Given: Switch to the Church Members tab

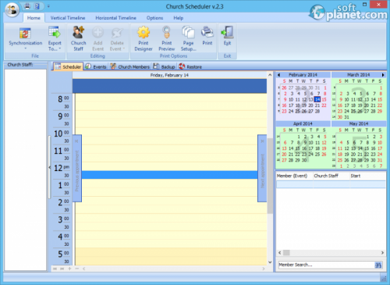Looking at the screenshot, I should [130, 66].
